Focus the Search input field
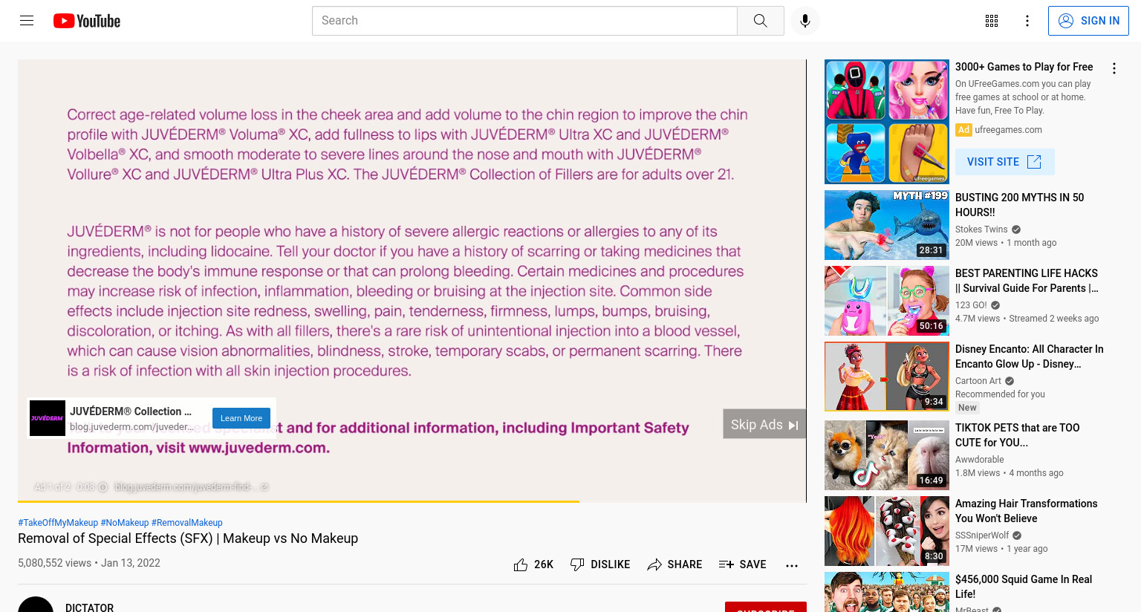 tap(524, 21)
